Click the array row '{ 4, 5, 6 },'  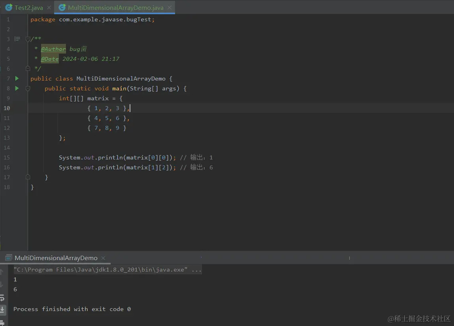(109, 118)
